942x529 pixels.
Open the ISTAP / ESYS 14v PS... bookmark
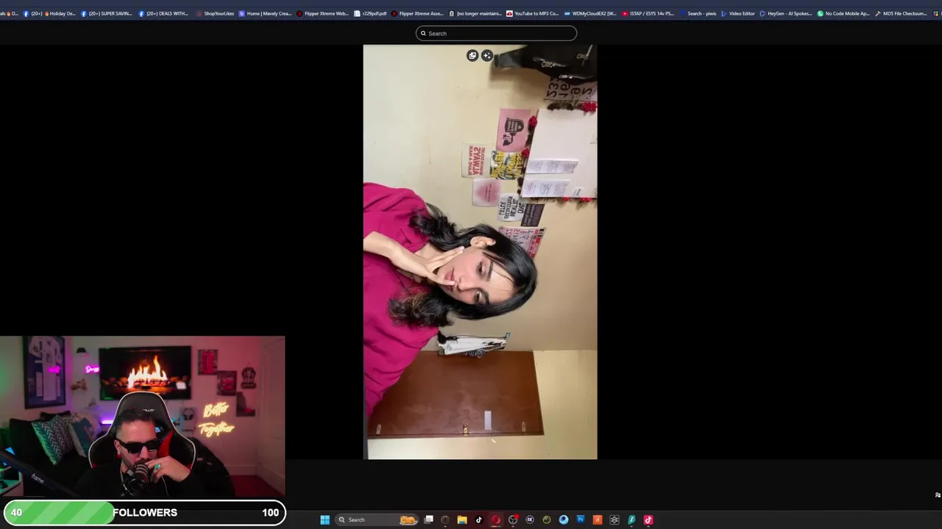tap(648, 13)
